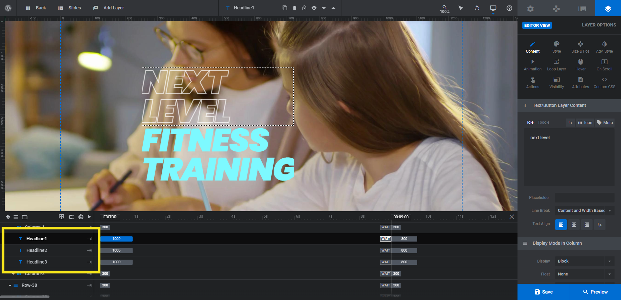Open the Style layer options
The image size is (621, 300).
click(x=557, y=47)
